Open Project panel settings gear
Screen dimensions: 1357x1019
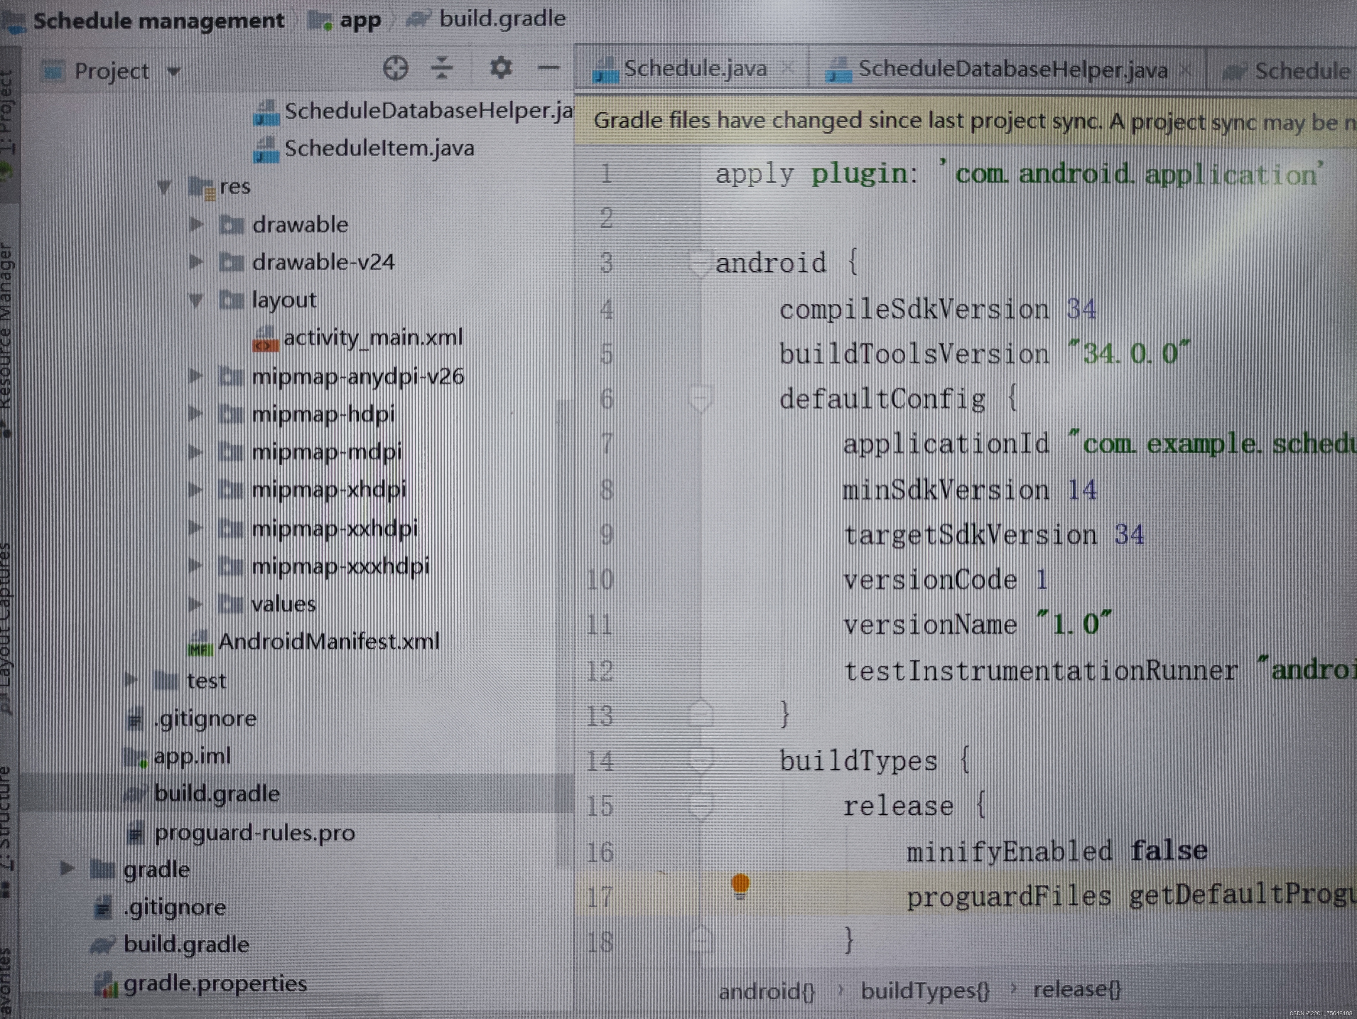[x=501, y=68]
